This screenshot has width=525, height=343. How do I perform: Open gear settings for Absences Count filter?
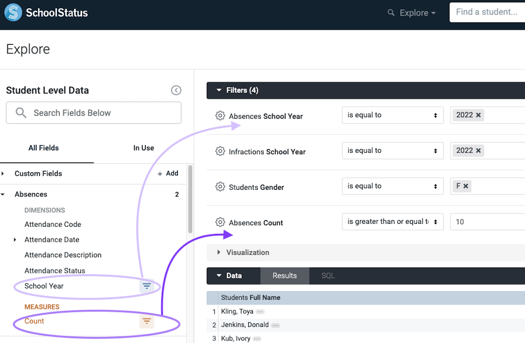pos(220,222)
